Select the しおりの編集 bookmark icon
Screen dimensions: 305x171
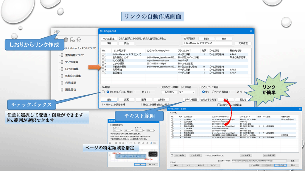pos(62,69)
